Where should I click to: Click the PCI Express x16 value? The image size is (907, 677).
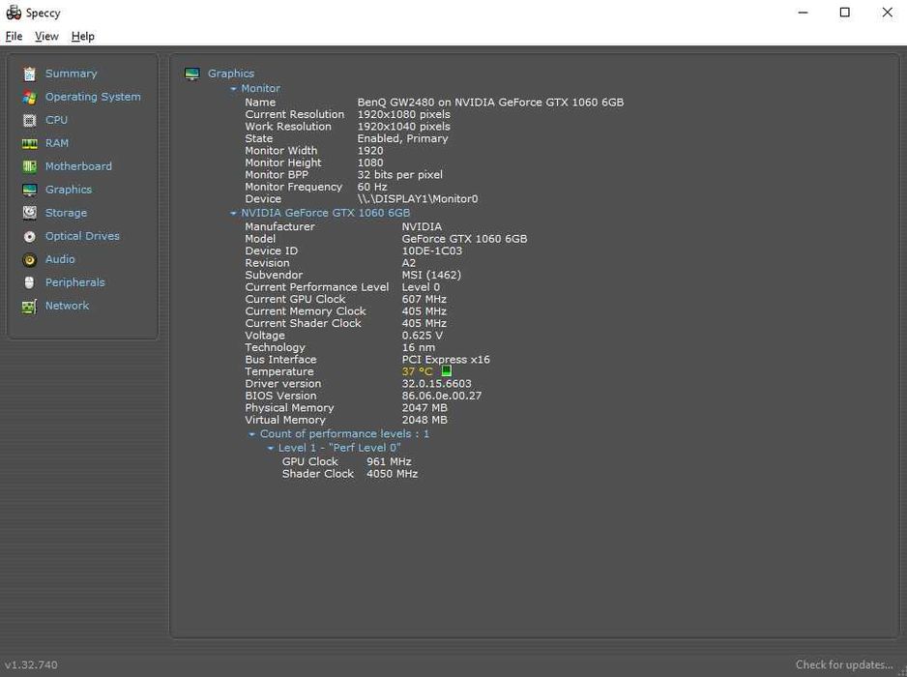pyautogui.click(x=446, y=360)
